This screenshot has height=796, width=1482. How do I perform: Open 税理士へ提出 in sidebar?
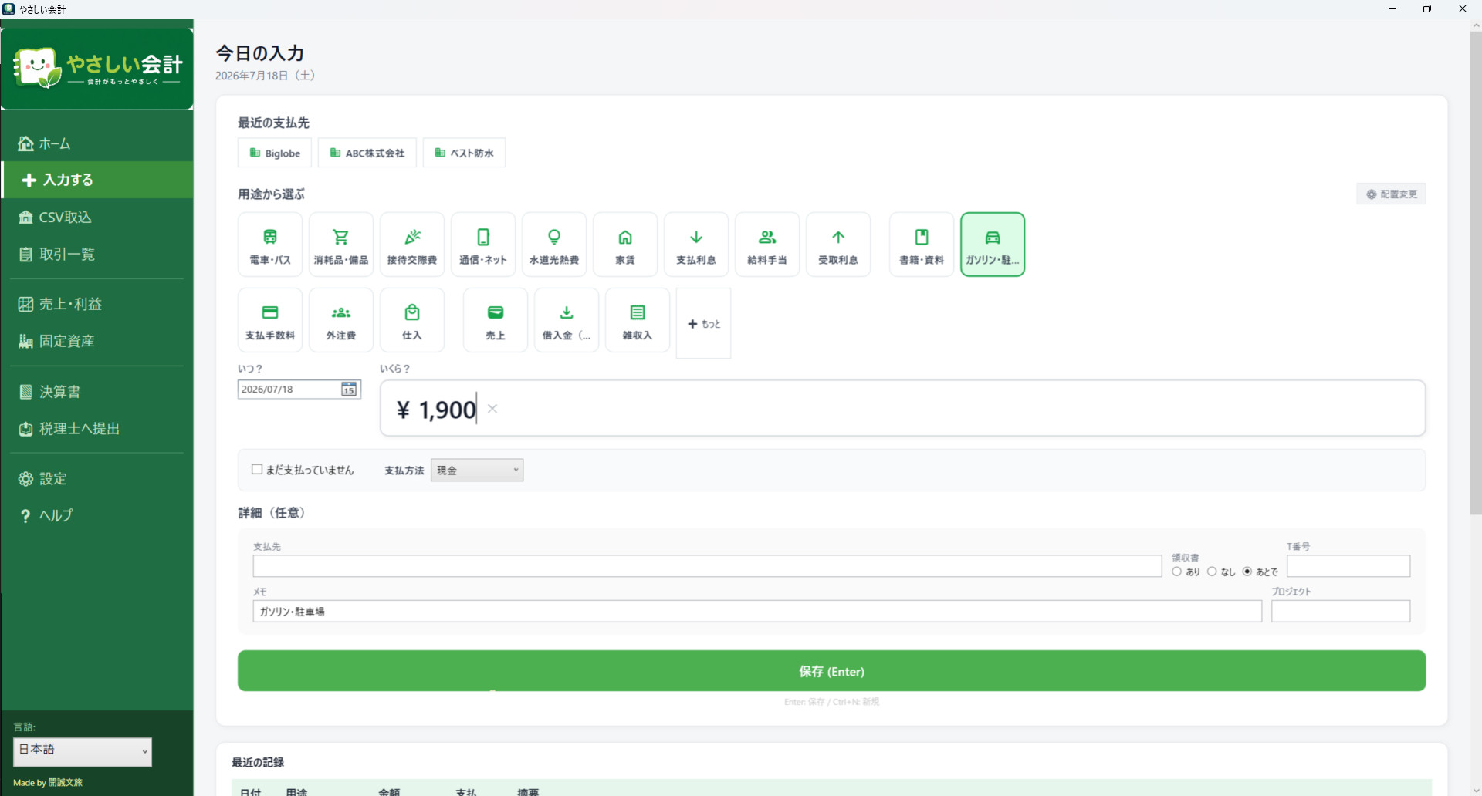point(97,429)
